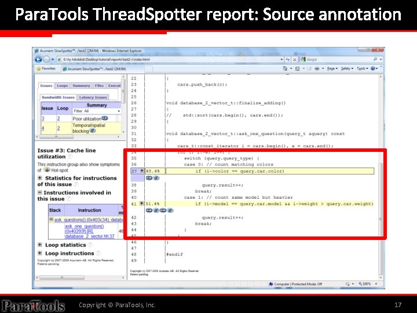
Task: Open the search provider dropdown arrow
Action: tap(381, 59)
